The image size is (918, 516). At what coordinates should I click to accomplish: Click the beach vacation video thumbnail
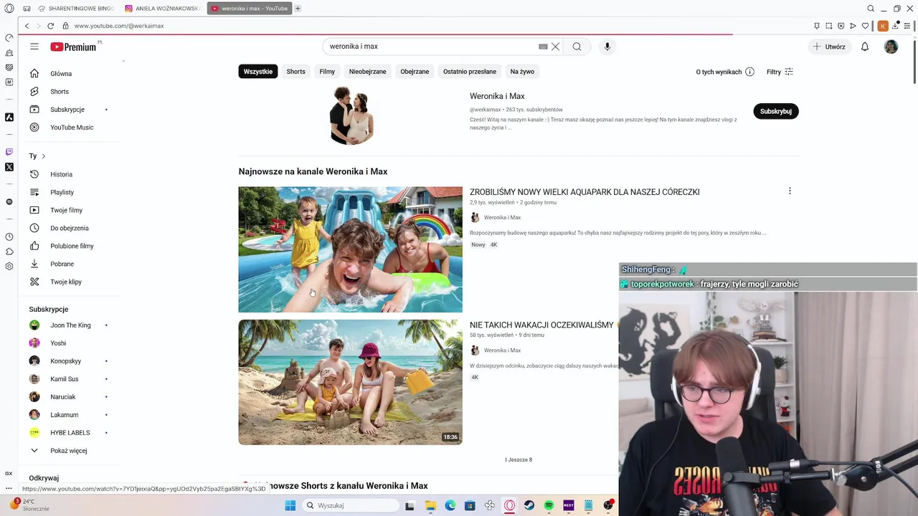pyautogui.click(x=351, y=382)
